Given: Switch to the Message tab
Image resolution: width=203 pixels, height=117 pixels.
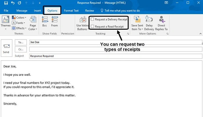Looking at the screenshot, I should click(x=22, y=11).
